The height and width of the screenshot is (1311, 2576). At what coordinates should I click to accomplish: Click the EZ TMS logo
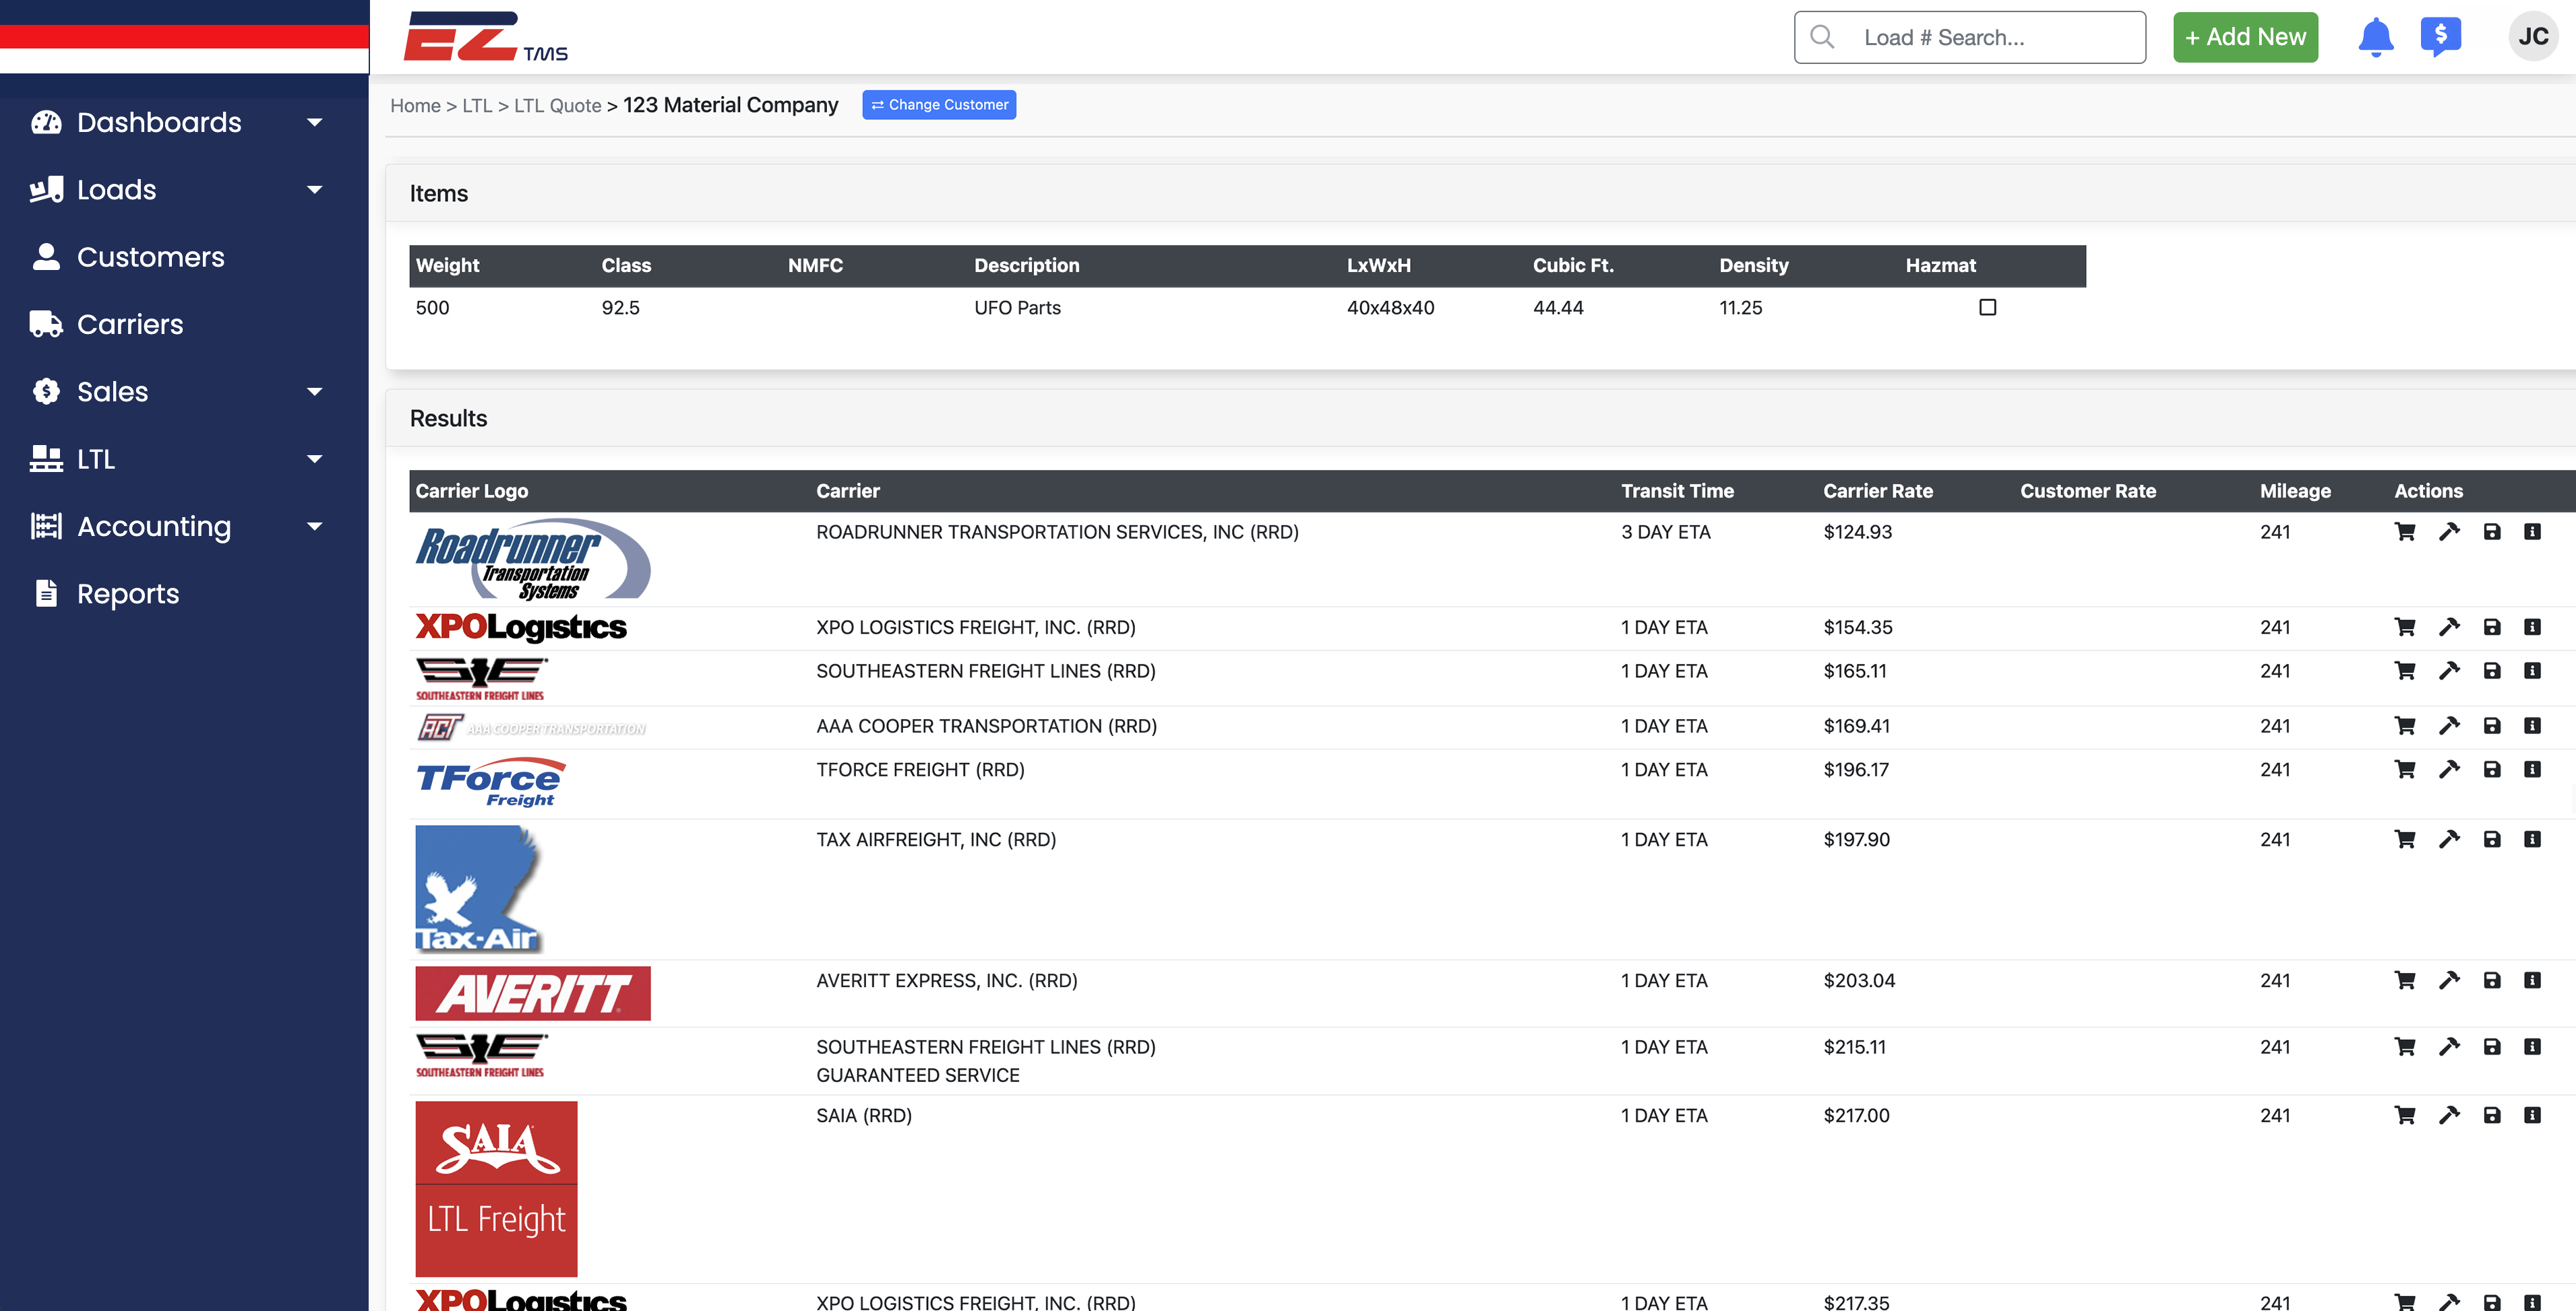pos(485,37)
